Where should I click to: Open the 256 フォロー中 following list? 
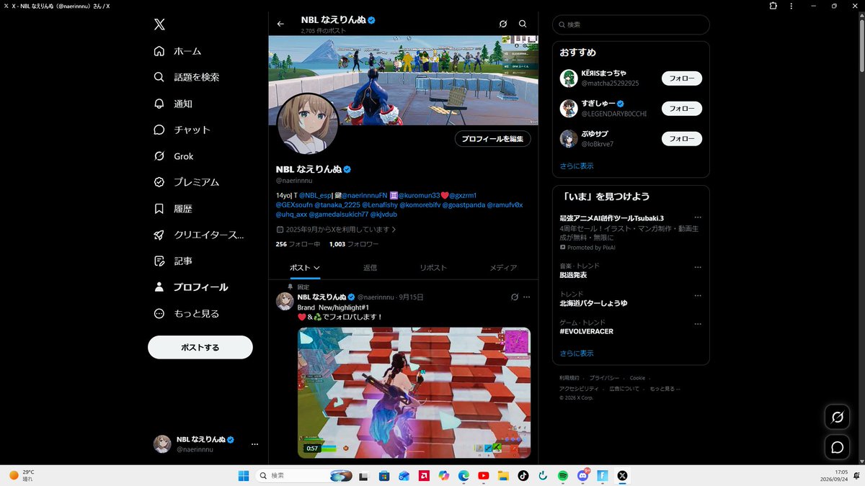coord(298,244)
